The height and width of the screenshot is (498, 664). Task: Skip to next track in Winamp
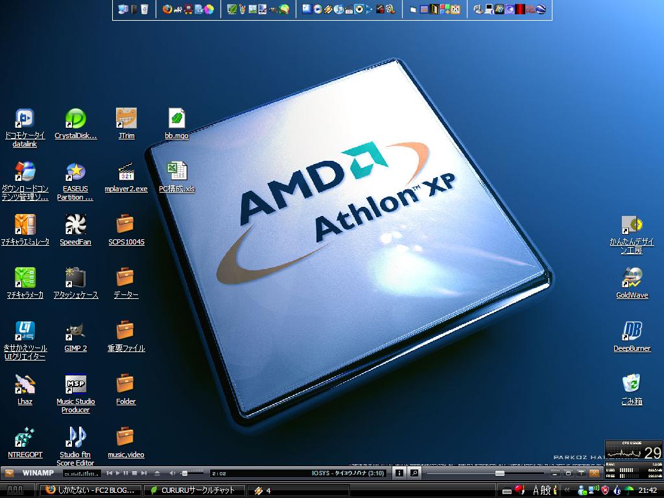pyautogui.click(x=143, y=473)
